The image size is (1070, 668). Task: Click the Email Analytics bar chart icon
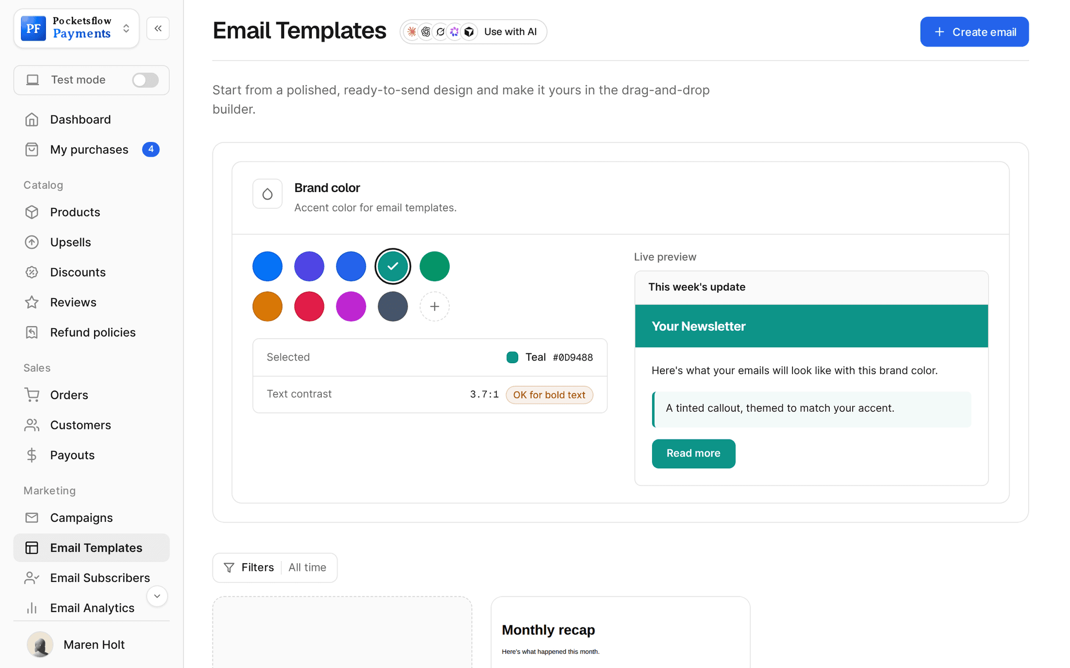(32, 608)
